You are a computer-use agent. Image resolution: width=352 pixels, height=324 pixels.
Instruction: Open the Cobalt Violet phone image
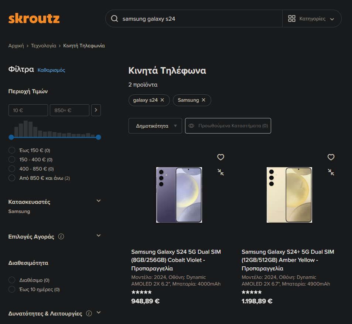(179, 195)
